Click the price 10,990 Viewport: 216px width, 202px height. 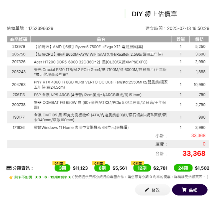click(200, 85)
